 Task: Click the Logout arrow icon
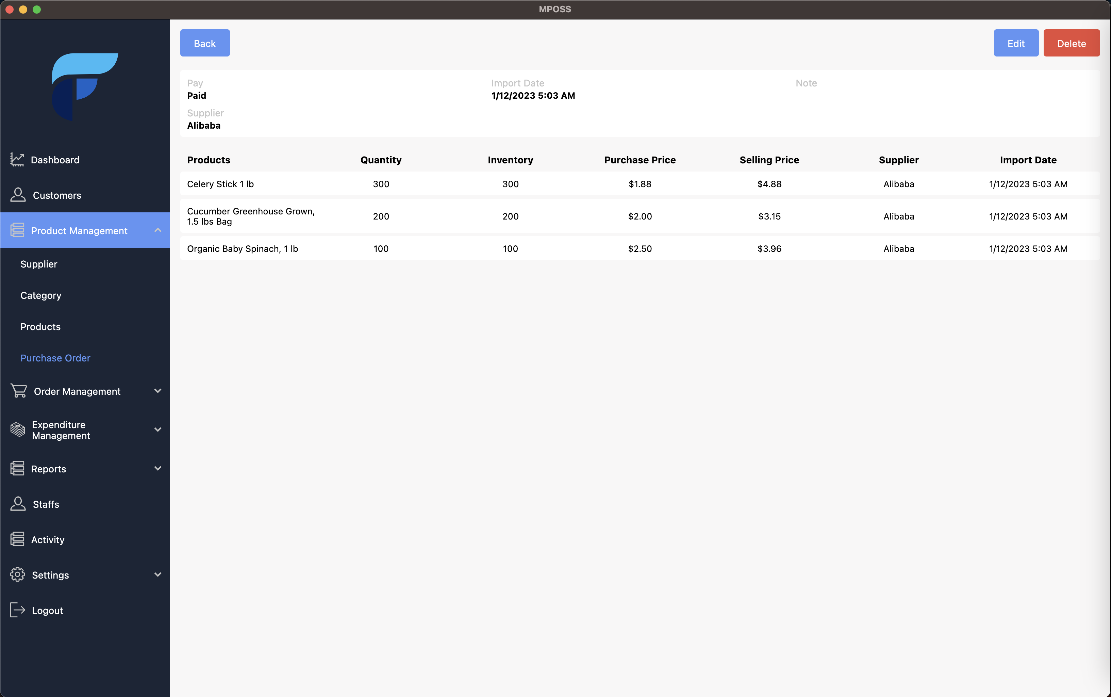pyautogui.click(x=17, y=610)
